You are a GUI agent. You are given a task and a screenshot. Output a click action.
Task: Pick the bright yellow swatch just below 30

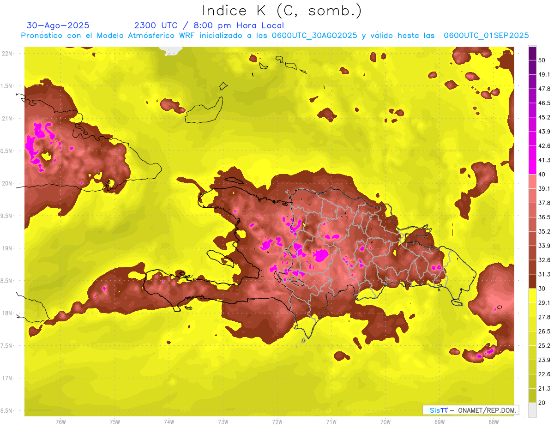pyautogui.click(x=532, y=295)
